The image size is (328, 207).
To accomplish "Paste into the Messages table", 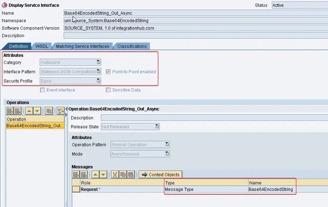I will [131, 174].
